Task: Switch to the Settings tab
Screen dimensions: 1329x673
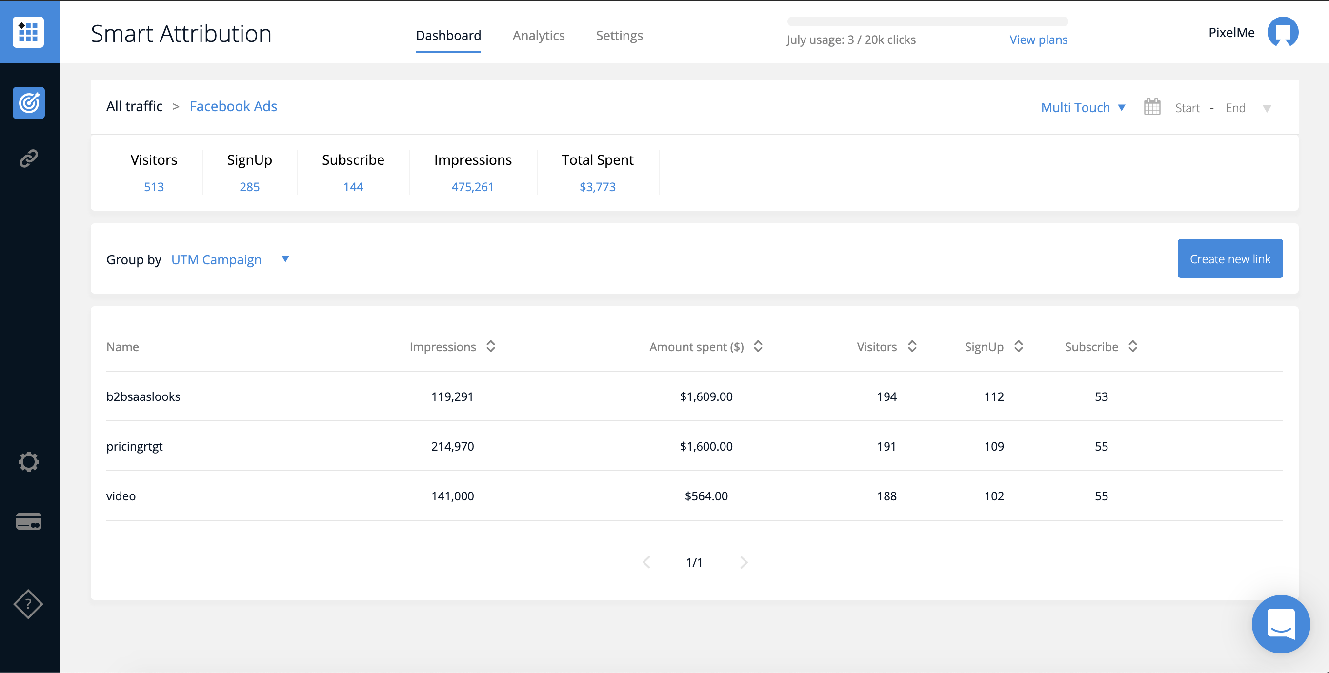Action: [619, 35]
